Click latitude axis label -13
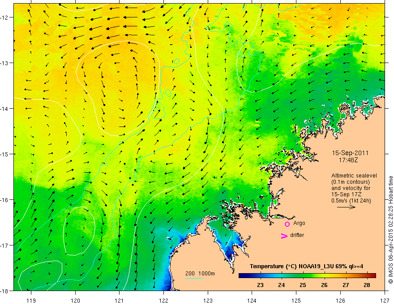Screen dimensions: 394x304 tap(5, 63)
